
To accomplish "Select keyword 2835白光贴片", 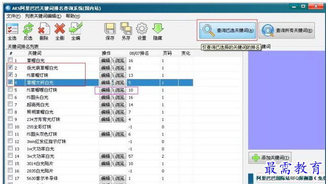I will tap(40, 171).
